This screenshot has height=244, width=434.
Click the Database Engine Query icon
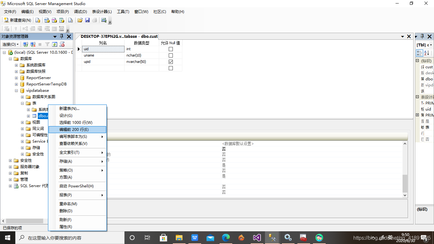click(x=38, y=20)
